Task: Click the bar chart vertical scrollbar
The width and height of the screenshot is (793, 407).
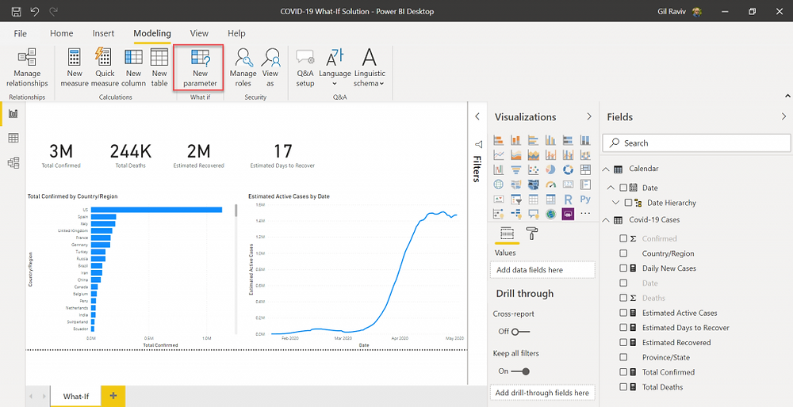Action: point(236,211)
